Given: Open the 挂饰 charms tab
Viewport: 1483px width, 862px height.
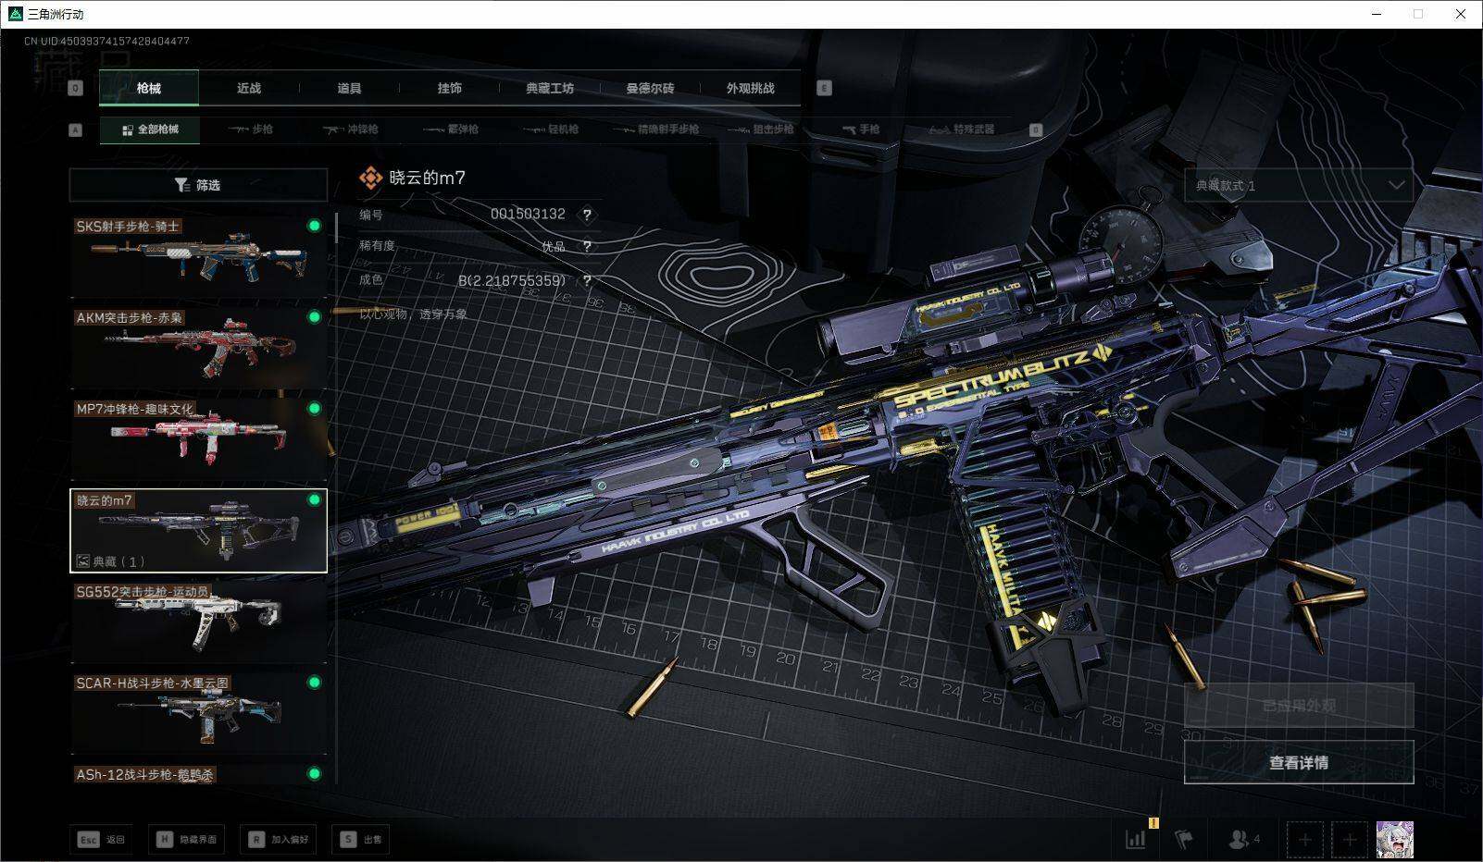Looking at the screenshot, I should click(x=449, y=88).
